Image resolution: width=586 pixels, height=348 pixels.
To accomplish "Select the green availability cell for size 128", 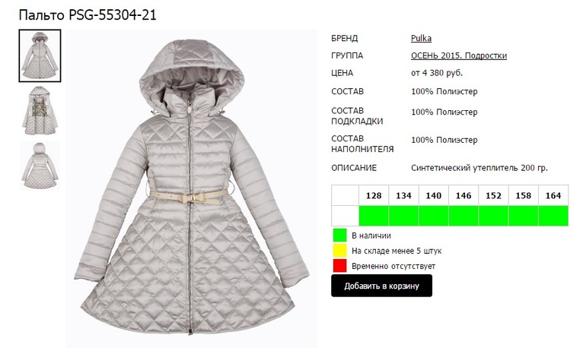I will tap(374, 216).
